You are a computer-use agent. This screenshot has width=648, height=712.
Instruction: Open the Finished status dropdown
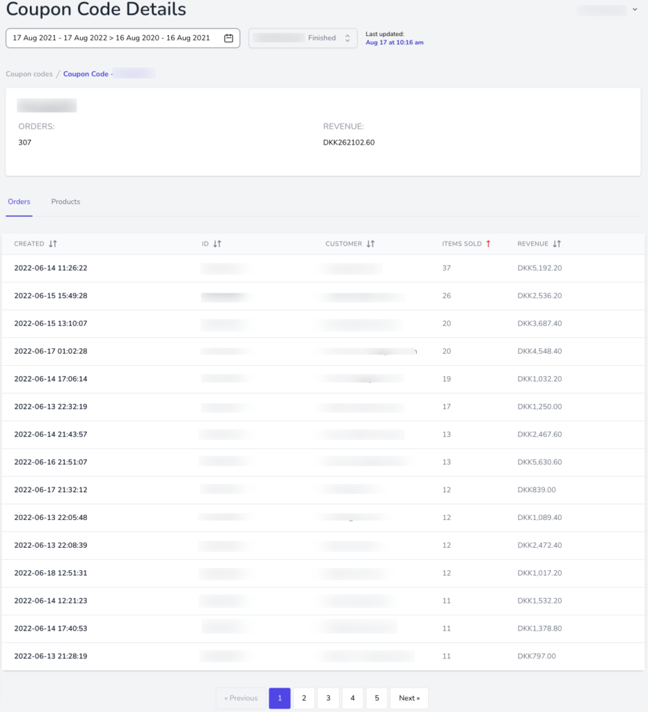click(x=303, y=38)
